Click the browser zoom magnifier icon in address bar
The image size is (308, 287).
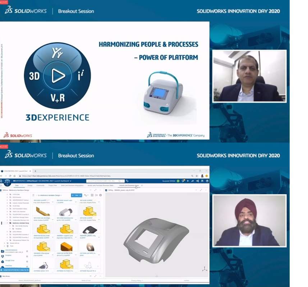pos(192,176)
